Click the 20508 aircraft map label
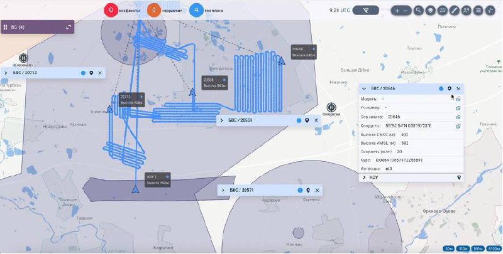Viewport: 503px width, 254px height. 214,83
